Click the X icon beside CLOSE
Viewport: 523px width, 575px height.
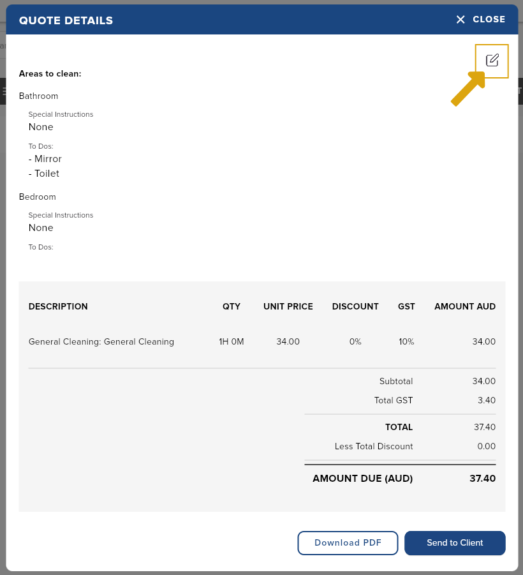(460, 19)
